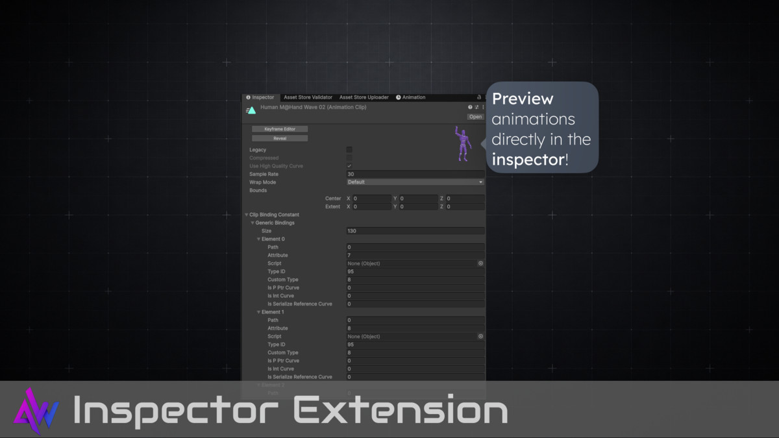Click Element 0 Is P Ptr Curve field
The width and height of the screenshot is (779, 438).
[x=415, y=287]
